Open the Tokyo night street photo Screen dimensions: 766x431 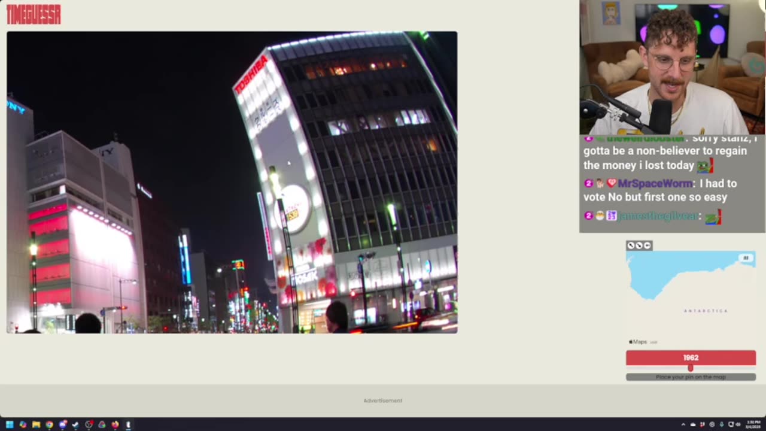(x=232, y=182)
